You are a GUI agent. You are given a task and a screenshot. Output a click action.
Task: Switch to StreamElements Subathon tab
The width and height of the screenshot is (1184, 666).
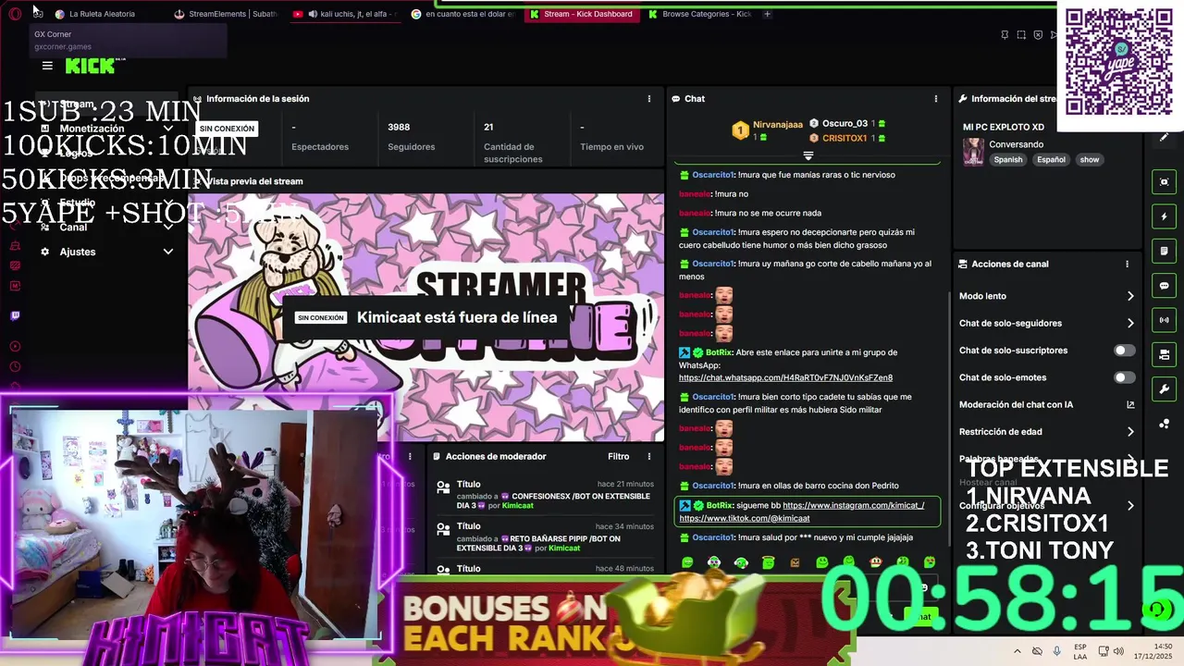tap(226, 14)
